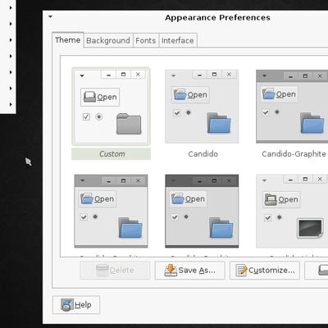Open the Fonts tab
The image size is (328, 328).
tap(146, 40)
